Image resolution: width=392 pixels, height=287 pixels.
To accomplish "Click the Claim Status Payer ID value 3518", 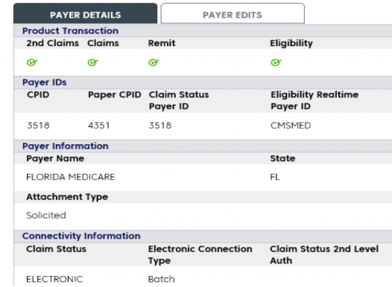I will pos(160,126).
